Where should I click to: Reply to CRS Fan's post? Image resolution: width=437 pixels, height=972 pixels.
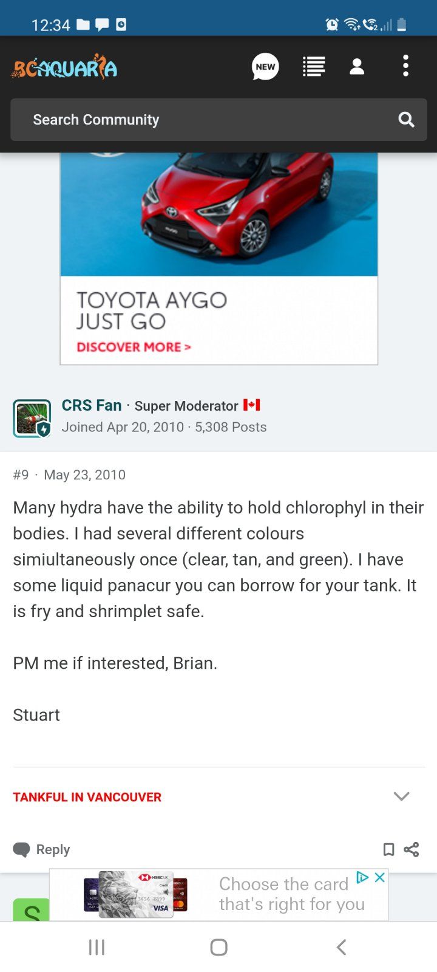click(41, 849)
